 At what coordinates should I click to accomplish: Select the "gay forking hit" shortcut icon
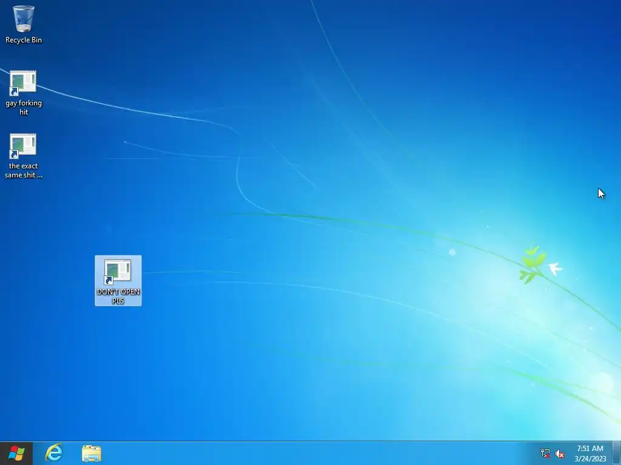coord(24,93)
